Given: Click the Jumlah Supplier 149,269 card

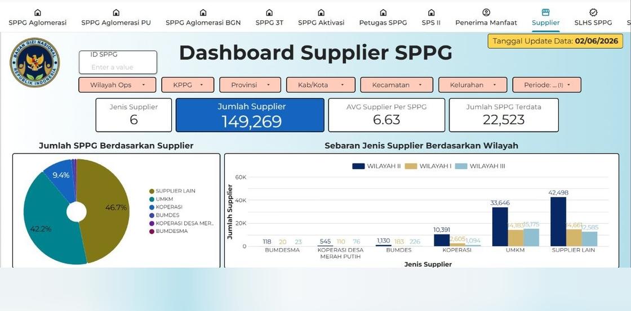Looking at the screenshot, I should click(x=250, y=115).
